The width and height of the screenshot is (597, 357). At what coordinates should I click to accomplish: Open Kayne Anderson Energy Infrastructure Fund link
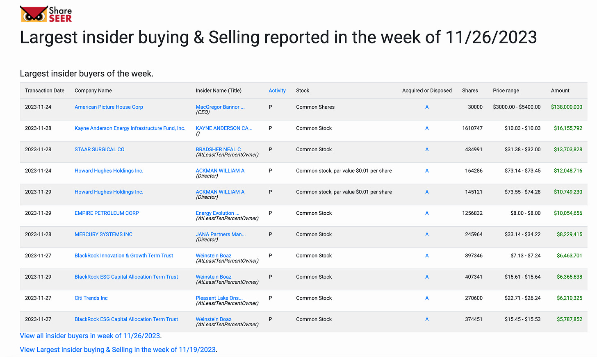pos(130,128)
